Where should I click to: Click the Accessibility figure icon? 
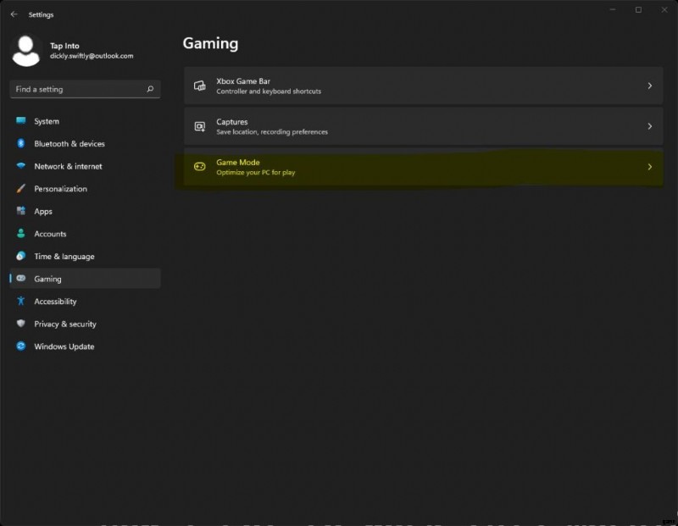[x=20, y=301]
